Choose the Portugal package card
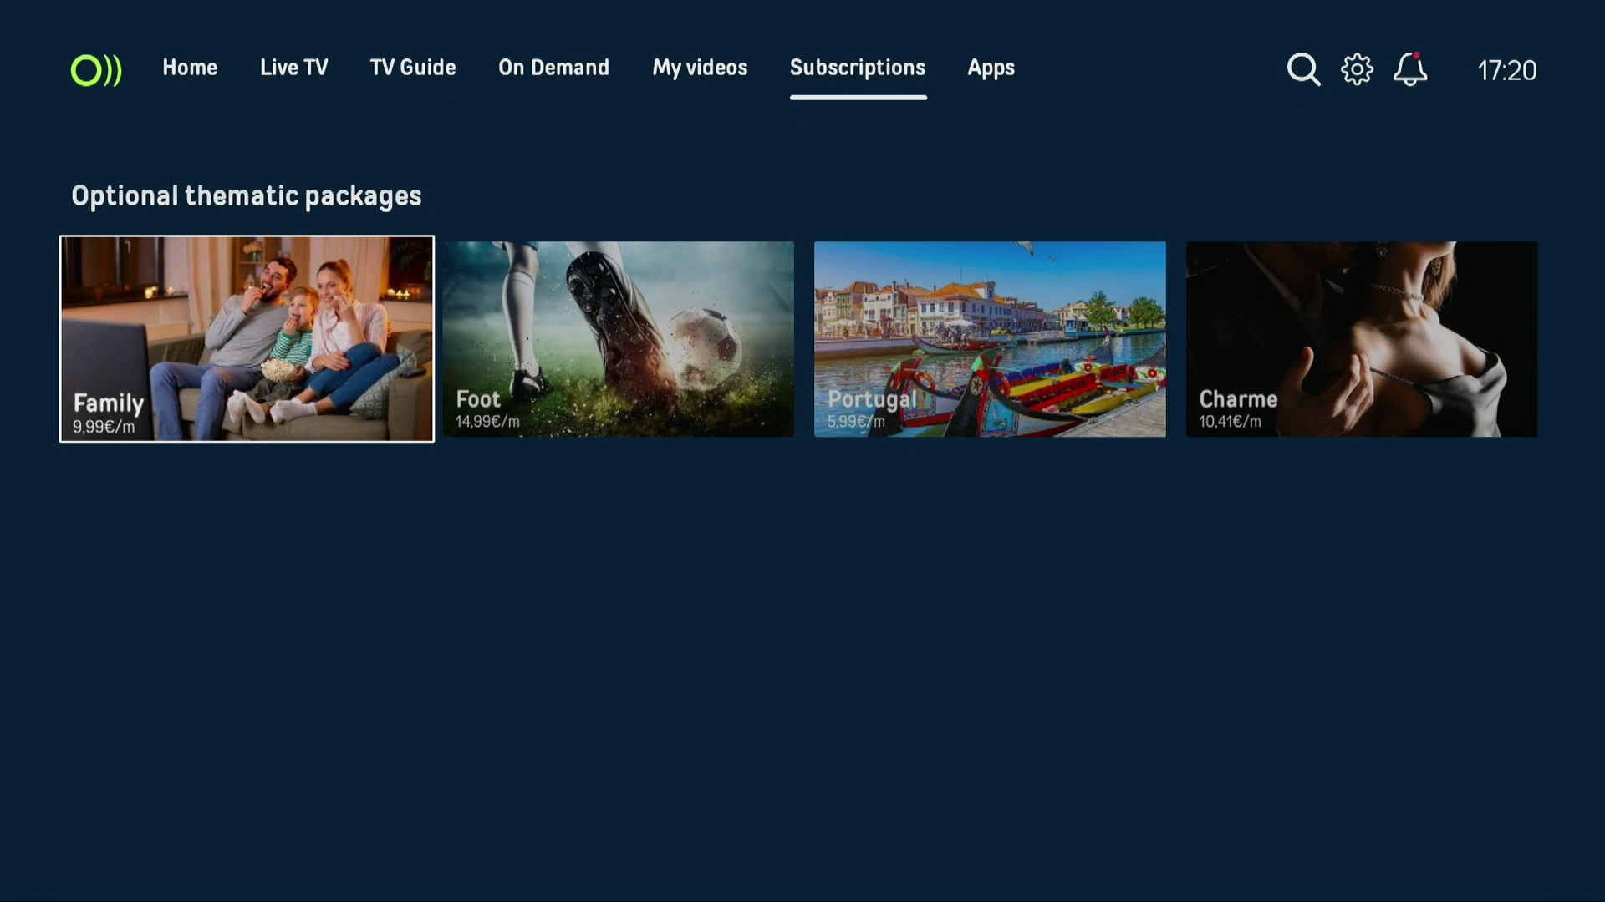This screenshot has width=1605, height=902. (x=990, y=339)
